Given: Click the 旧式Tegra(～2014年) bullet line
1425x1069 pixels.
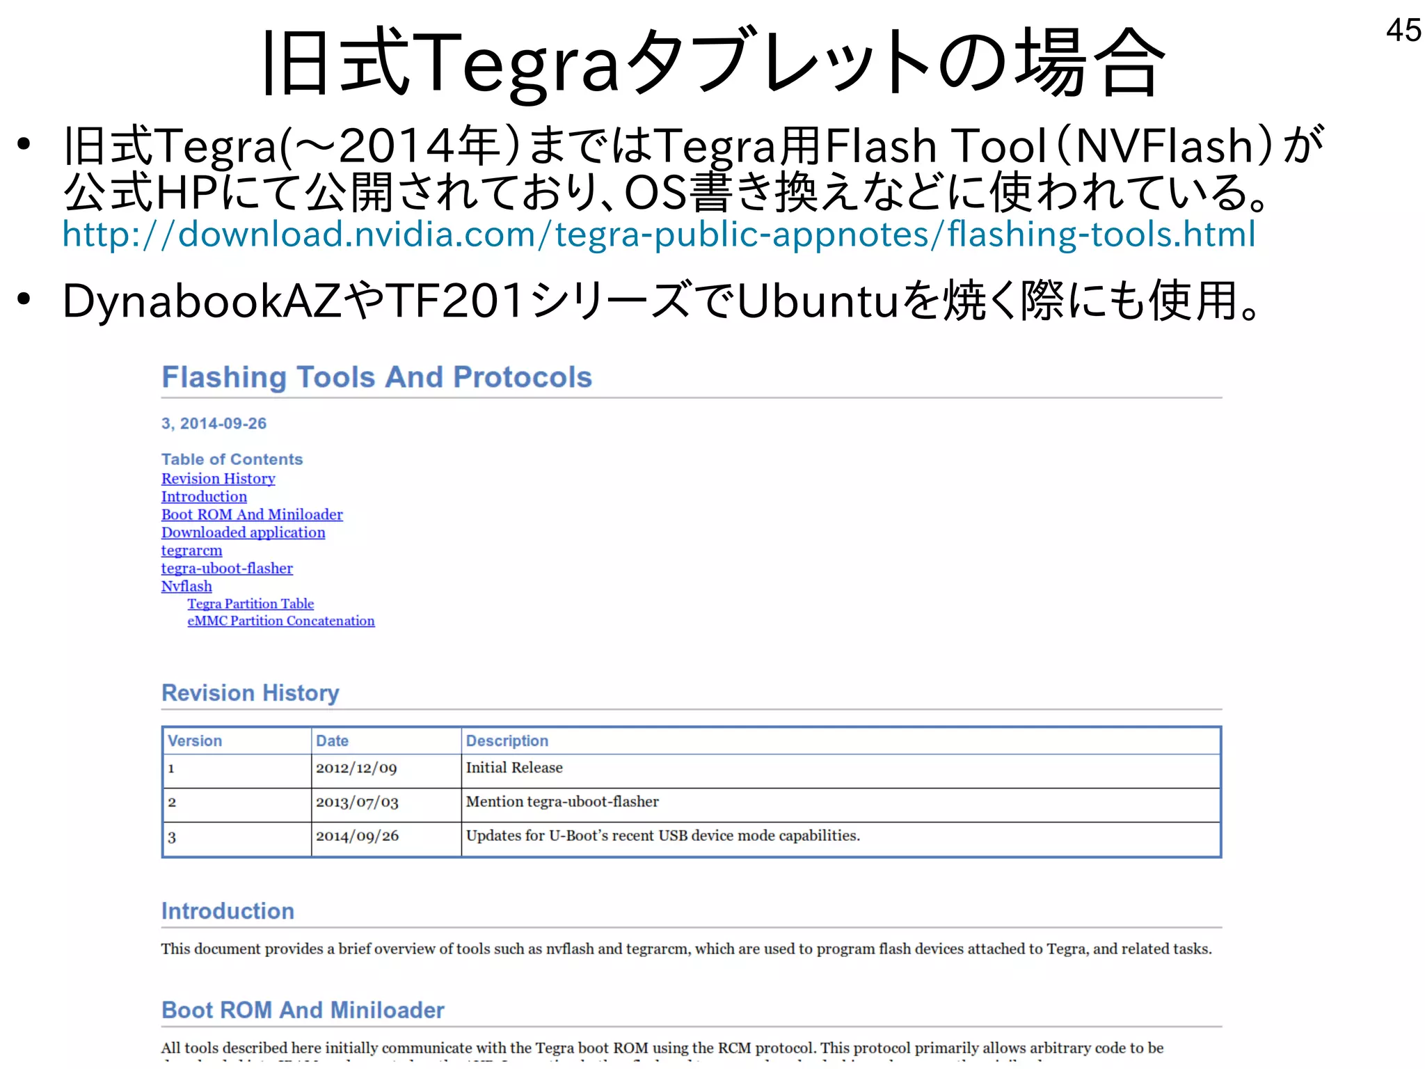Looking at the screenshot, I should [692, 145].
